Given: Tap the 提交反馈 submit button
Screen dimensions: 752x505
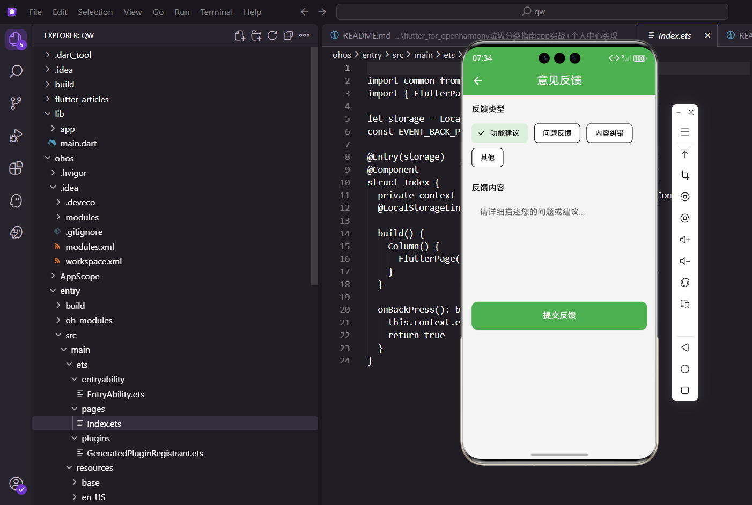Looking at the screenshot, I should tap(559, 315).
